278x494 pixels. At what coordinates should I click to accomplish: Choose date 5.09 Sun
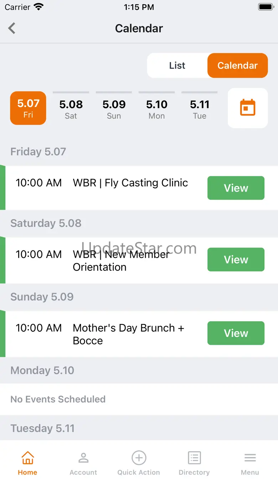(114, 108)
